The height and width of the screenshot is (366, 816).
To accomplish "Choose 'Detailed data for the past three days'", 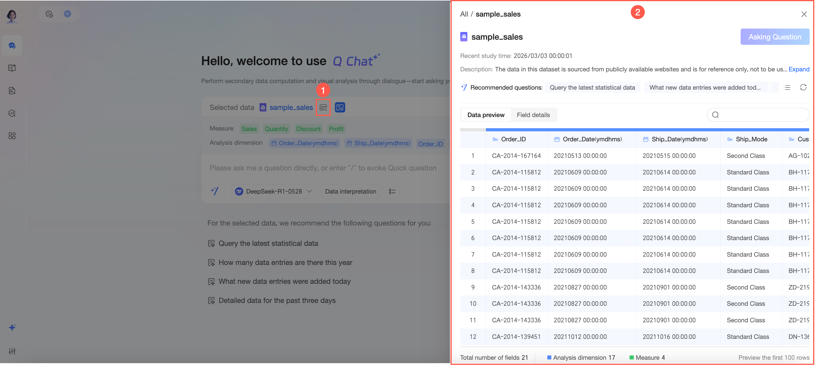I will [x=277, y=300].
